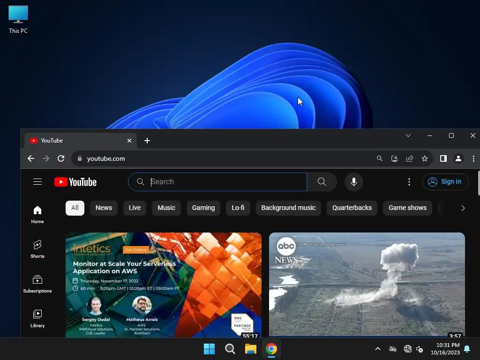This screenshot has width=480, height=360.
Task: Install YouTube app via address bar icon
Action: (x=394, y=158)
